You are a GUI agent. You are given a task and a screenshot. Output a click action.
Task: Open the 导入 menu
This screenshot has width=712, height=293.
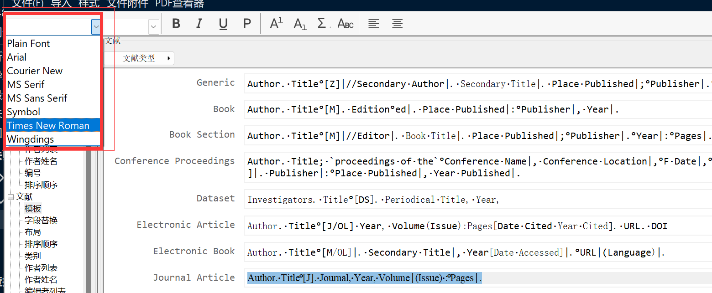(62, 4)
